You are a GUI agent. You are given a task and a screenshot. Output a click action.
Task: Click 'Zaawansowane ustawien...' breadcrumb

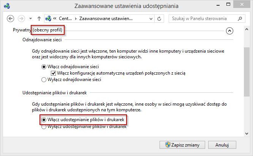point(106,19)
